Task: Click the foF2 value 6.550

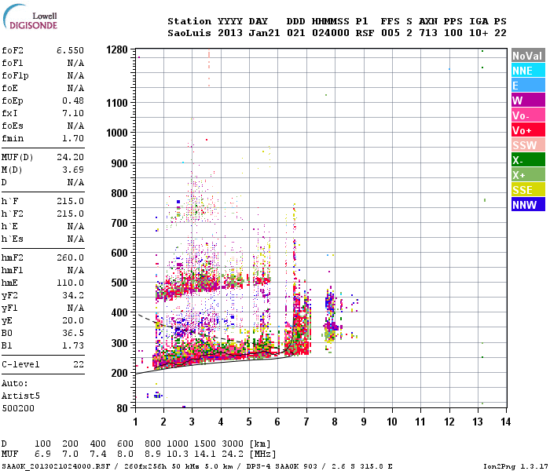Action: (x=71, y=50)
